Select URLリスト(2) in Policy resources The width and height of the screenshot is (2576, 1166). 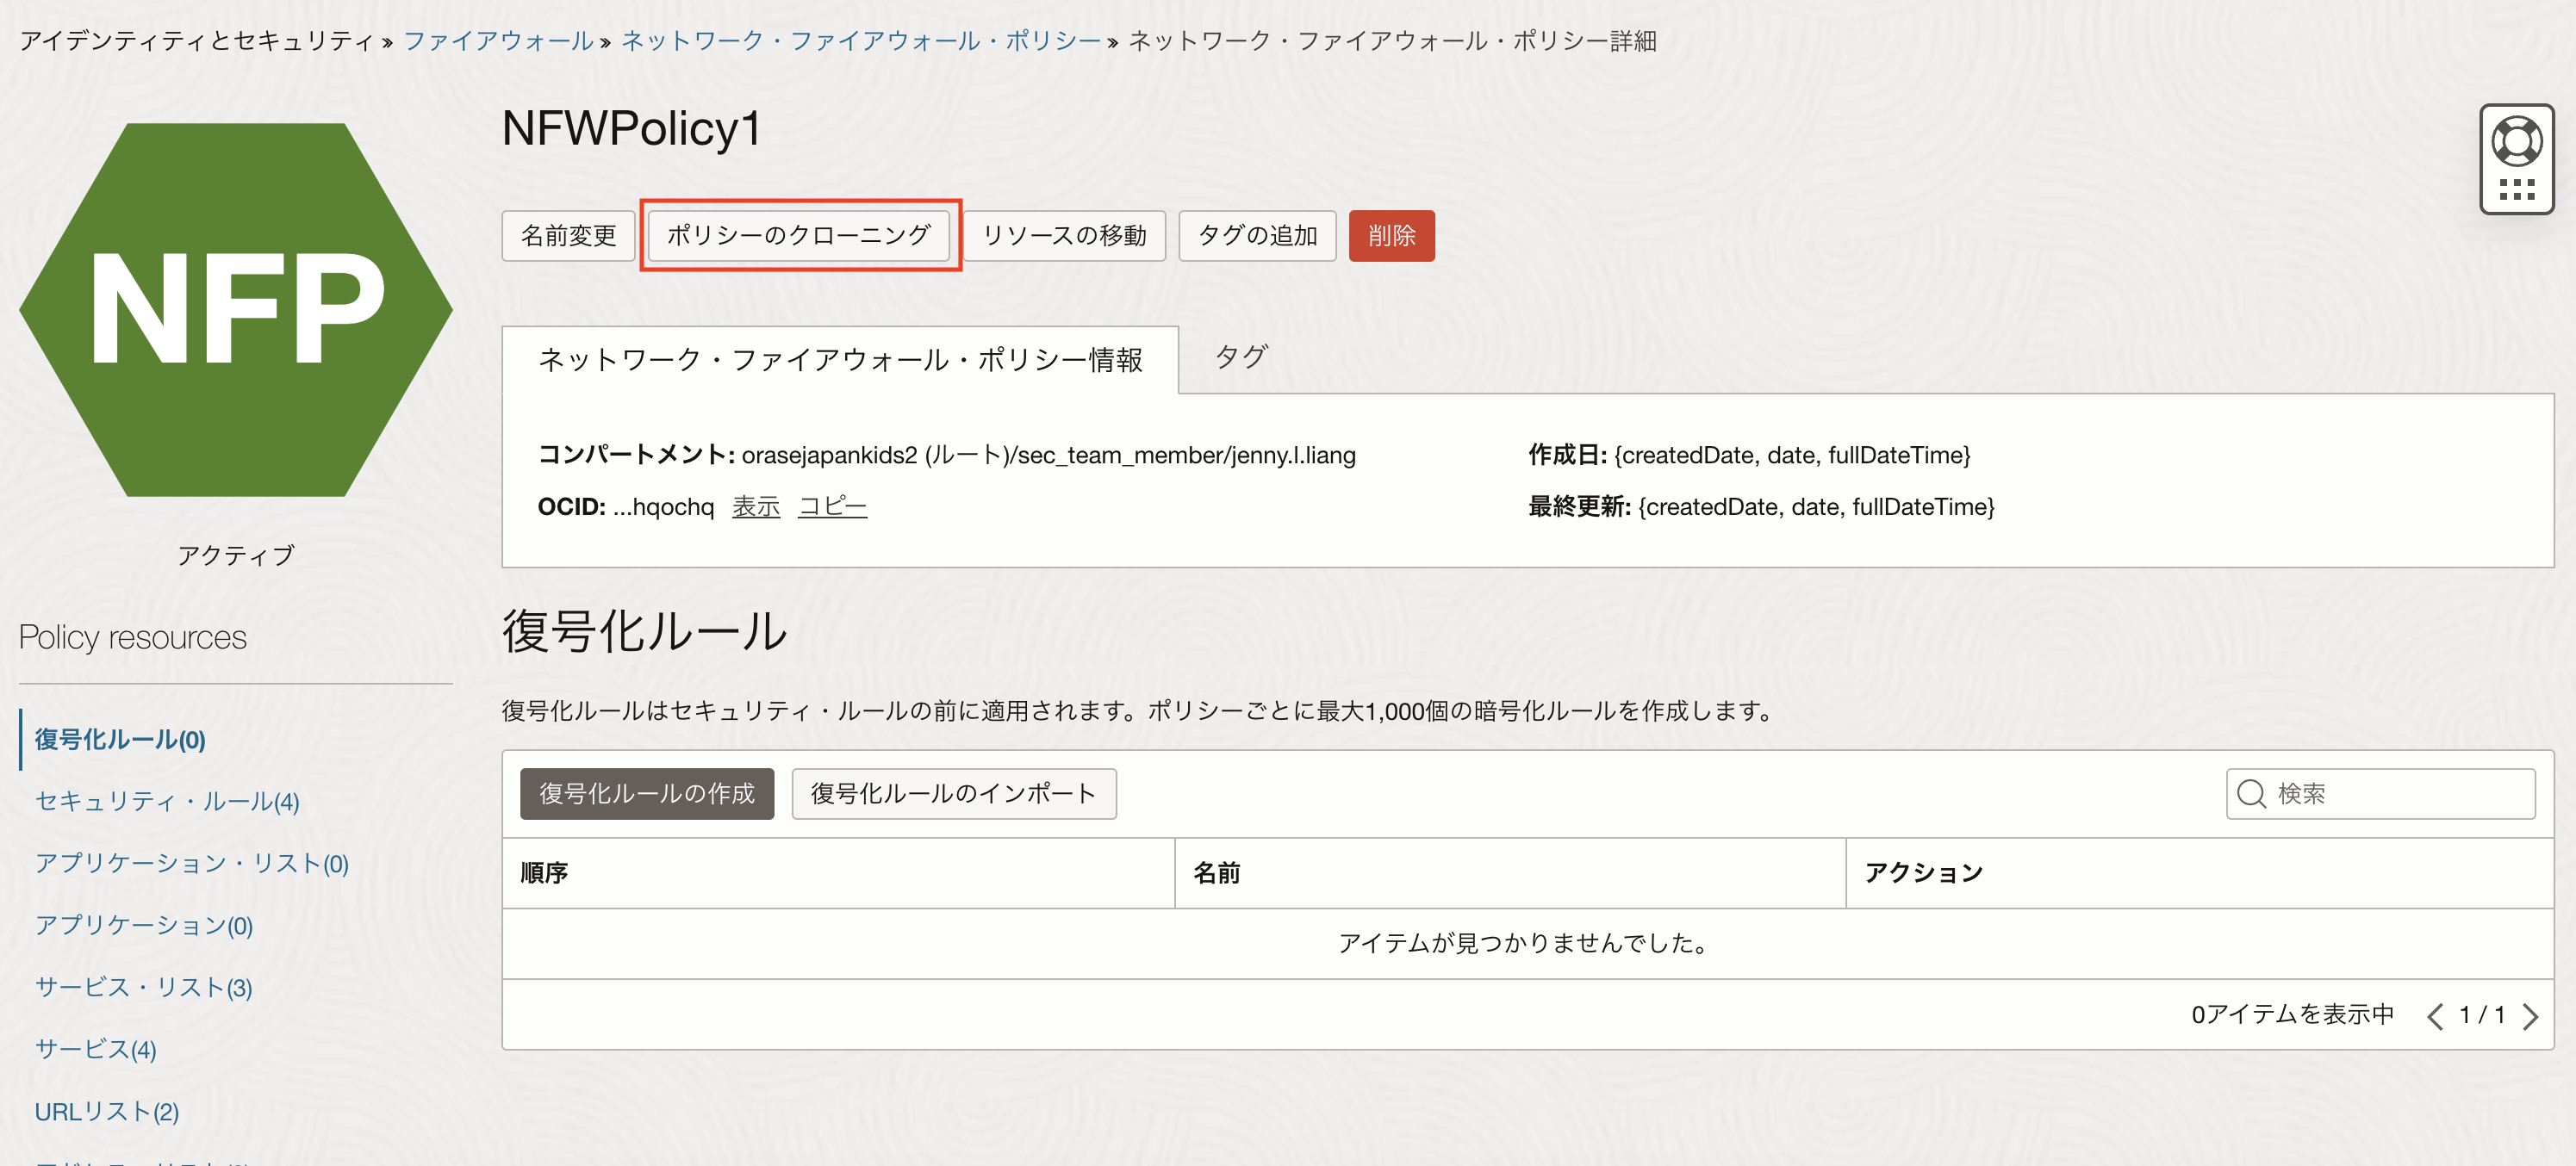(107, 1111)
